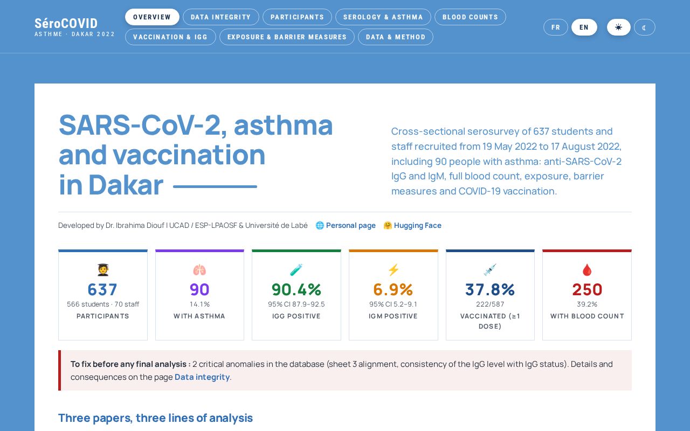
Task: Click the 90.4% IgG positive value
Action: point(296,289)
